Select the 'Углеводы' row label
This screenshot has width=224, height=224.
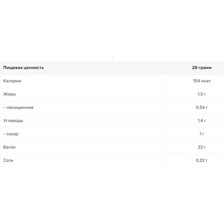pos(13,121)
